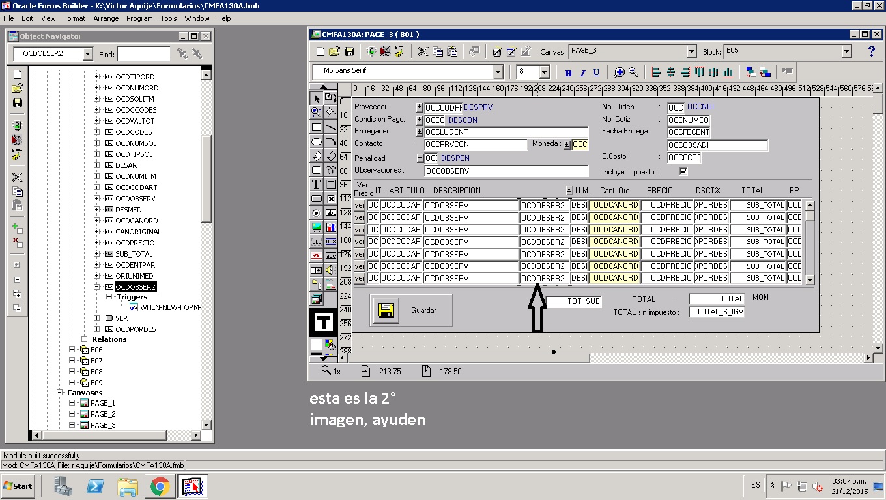
Task: Open the Tools menu
Action: [169, 18]
